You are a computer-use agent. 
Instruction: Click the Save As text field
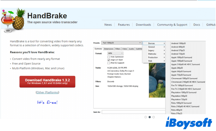(133, 112)
